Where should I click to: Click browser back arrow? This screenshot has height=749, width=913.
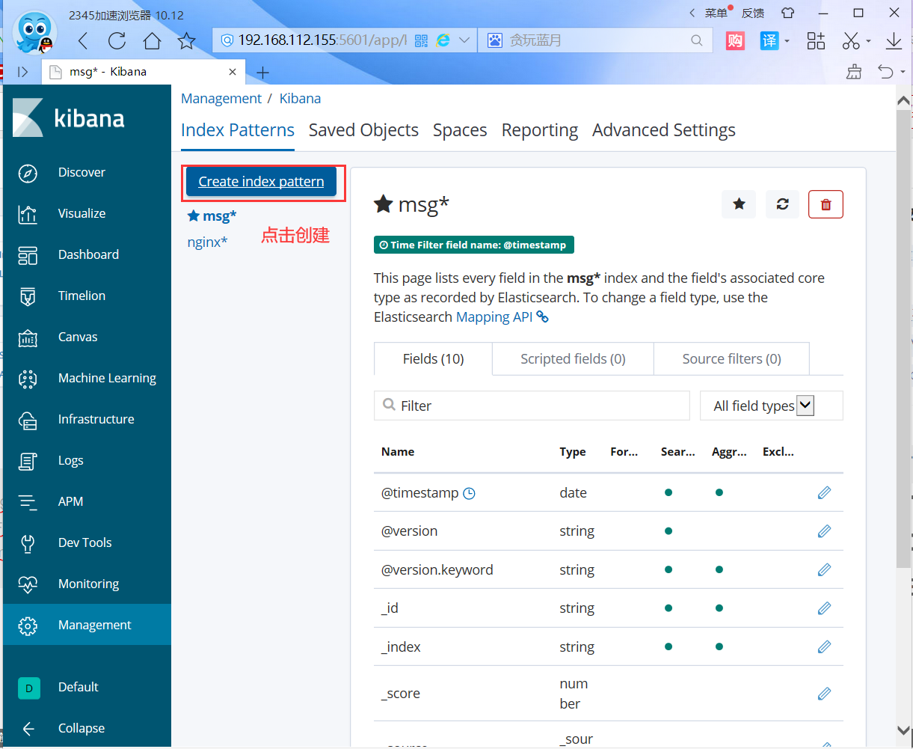[82, 40]
